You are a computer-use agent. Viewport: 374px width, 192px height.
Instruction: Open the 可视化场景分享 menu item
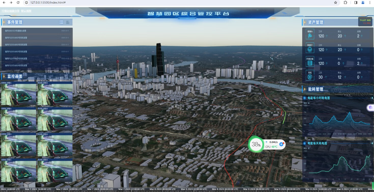10,11
